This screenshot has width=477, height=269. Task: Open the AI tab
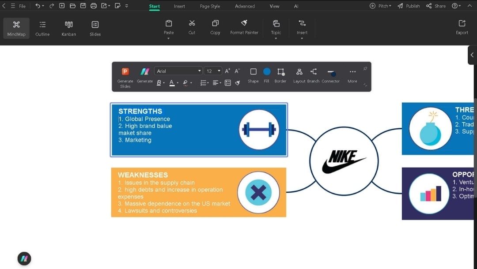[296, 6]
